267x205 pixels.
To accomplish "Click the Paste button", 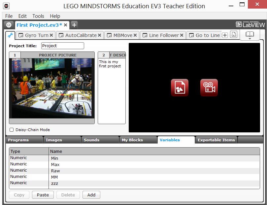I will (x=43, y=195).
